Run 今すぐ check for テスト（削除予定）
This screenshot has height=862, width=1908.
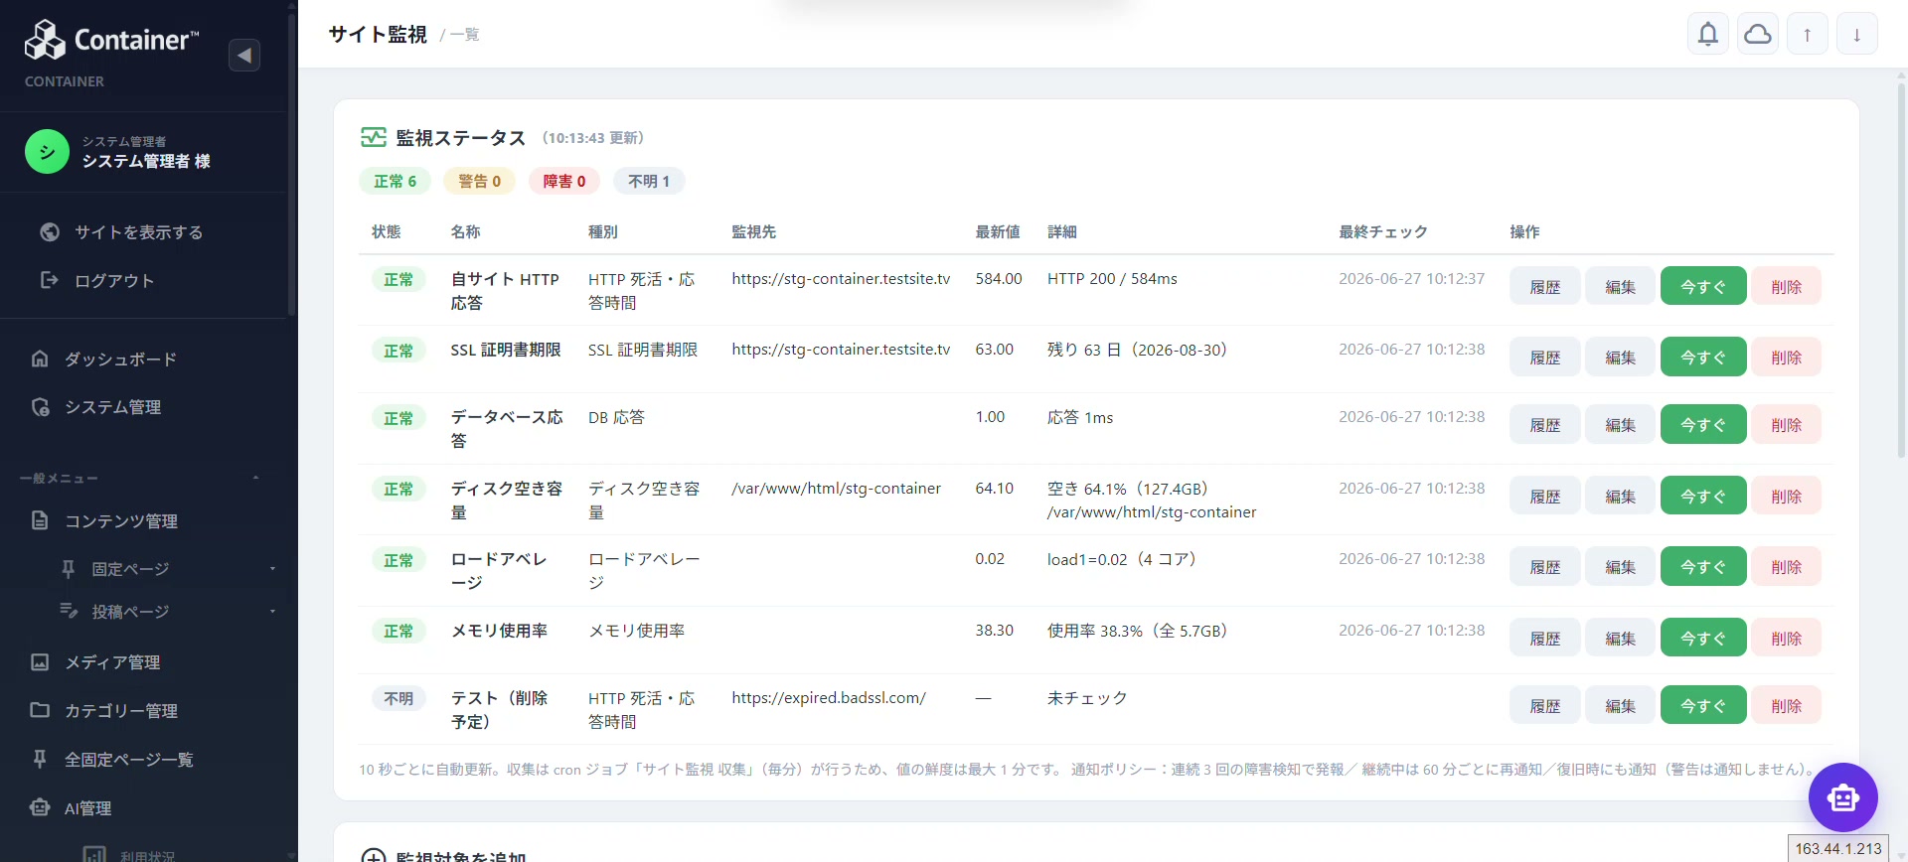click(x=1703, y=705)
